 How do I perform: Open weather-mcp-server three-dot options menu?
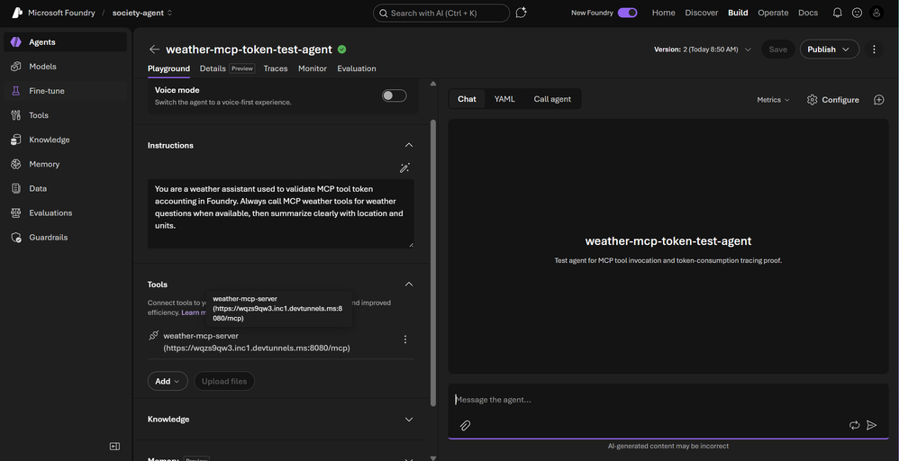click(404, 339)
